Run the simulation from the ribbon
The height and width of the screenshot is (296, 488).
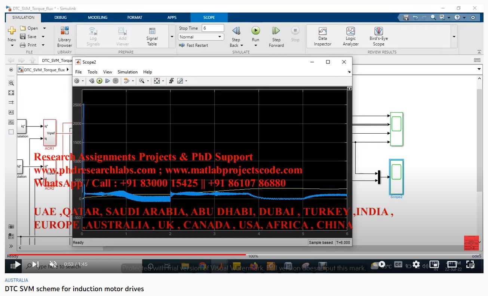click(x=255, y=31)
